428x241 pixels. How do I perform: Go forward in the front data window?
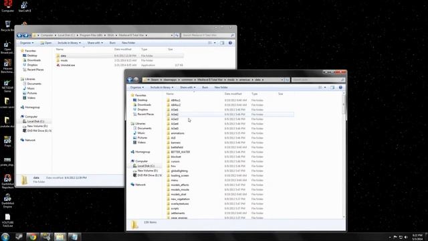(136, 80)
